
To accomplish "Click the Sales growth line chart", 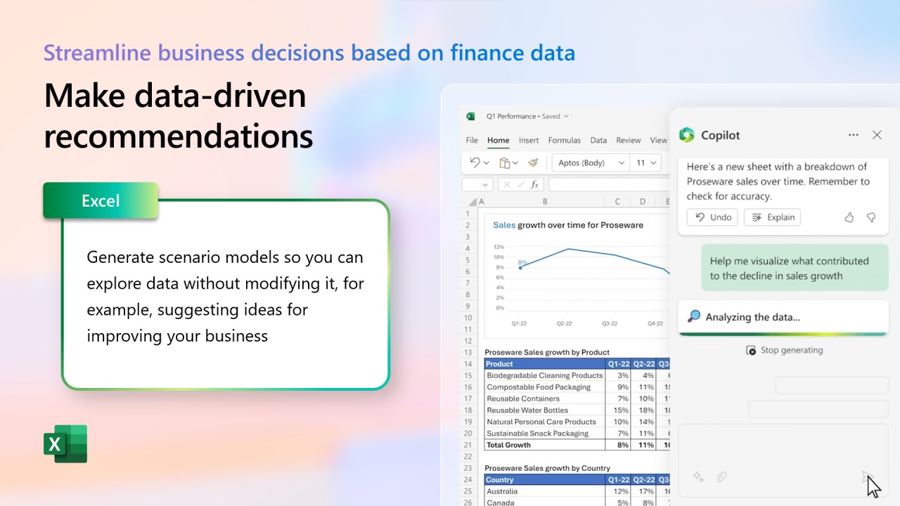I will tap(577, 276).
